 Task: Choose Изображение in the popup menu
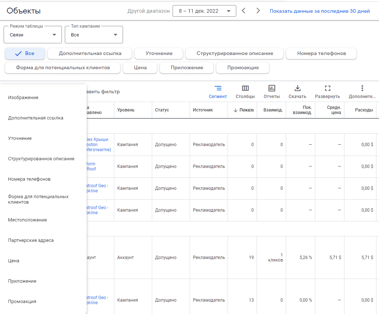[43, 98]
